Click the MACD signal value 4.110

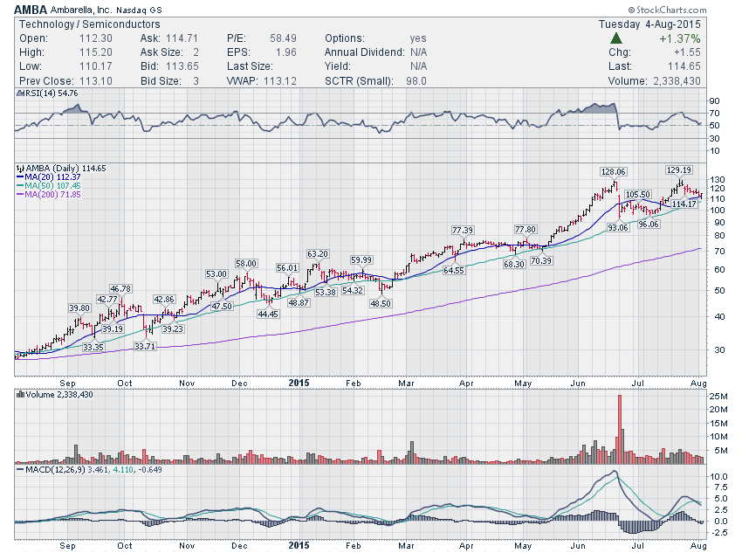(x=122, y=470)
